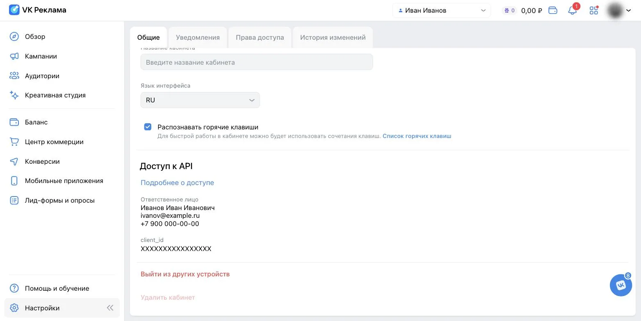The image size is (641, 321).
Task: Switch to the Уведомления tab
Action: (198, 37)
